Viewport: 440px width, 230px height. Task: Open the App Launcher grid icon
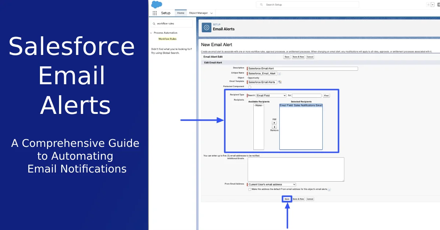point(155,13)
